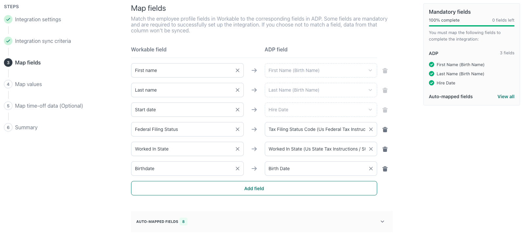Click the mandatory fields progress bar
Screen dimensions: 522x235
472,26
